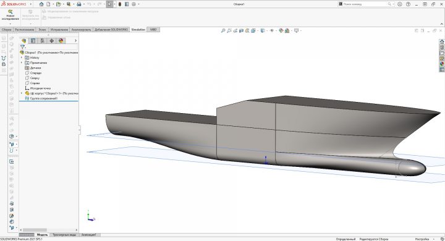The height and width of the screenshot is (241, 445).
Task: Switch to the Эскиз ribbon tab
Action: 42,30
